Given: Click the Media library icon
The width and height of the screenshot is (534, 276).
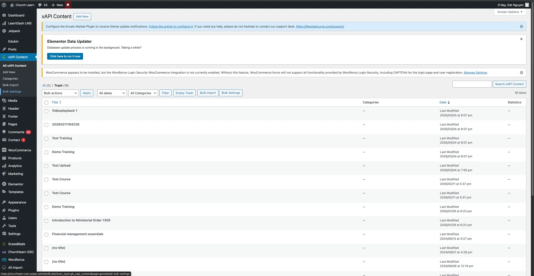Looking at the screenshot, I should pyautogui.click(x=4, y=100).
